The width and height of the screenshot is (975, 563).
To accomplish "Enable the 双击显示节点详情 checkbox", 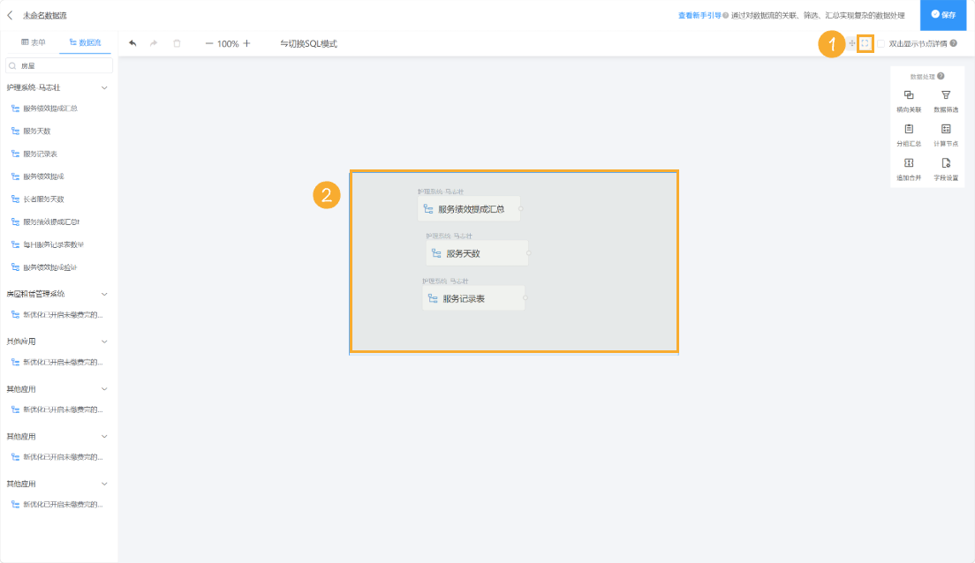I will click(881, 43).
